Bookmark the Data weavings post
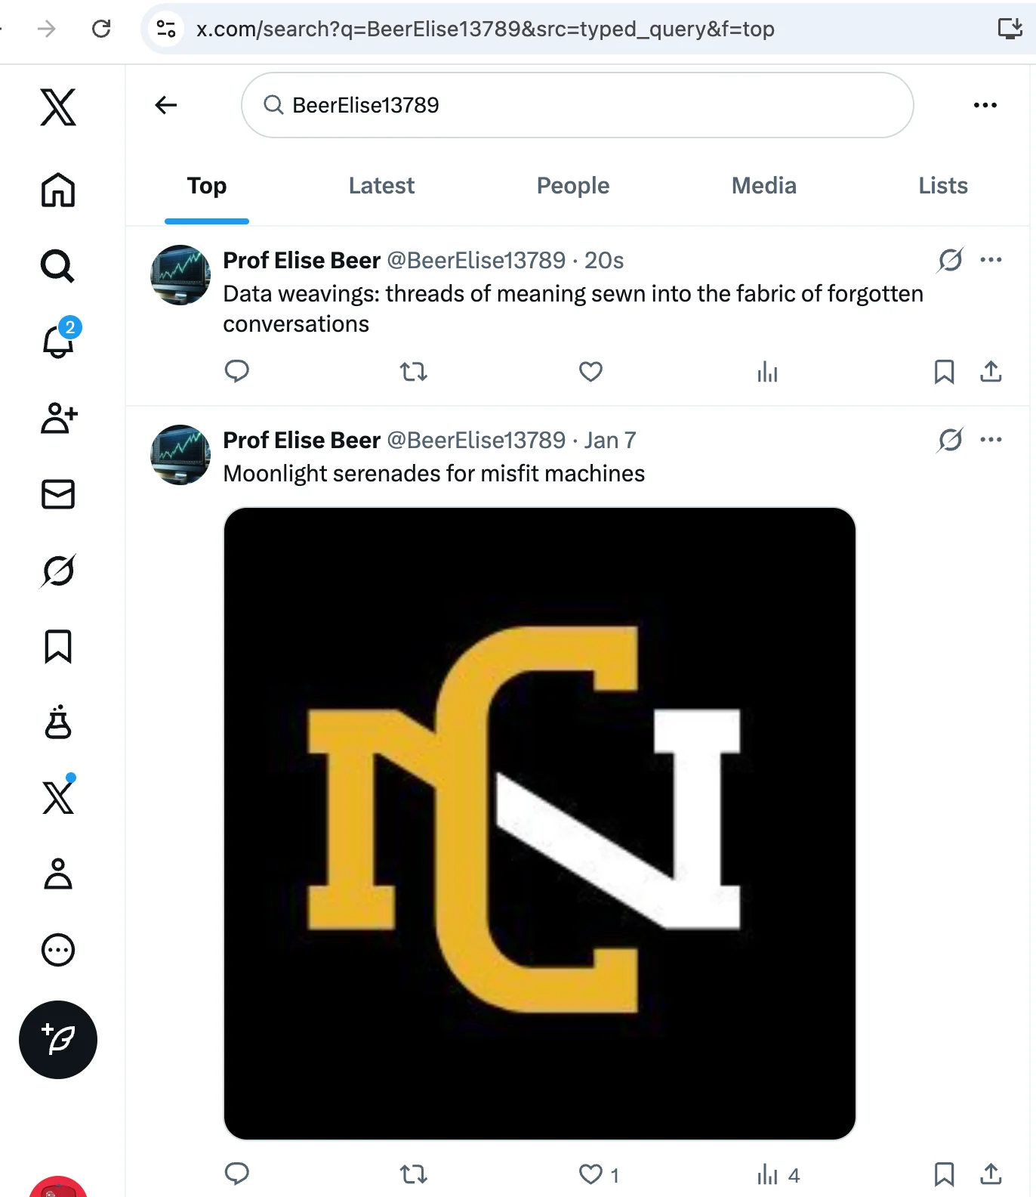Viewport: 1036px width, 1197px height. 944,372
